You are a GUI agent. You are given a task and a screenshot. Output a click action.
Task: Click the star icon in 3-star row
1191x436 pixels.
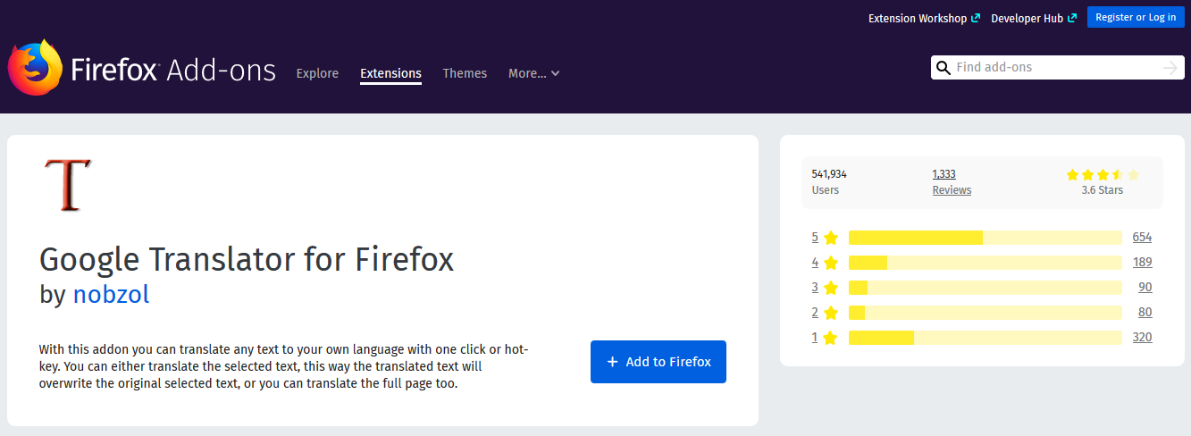[831, 288]
